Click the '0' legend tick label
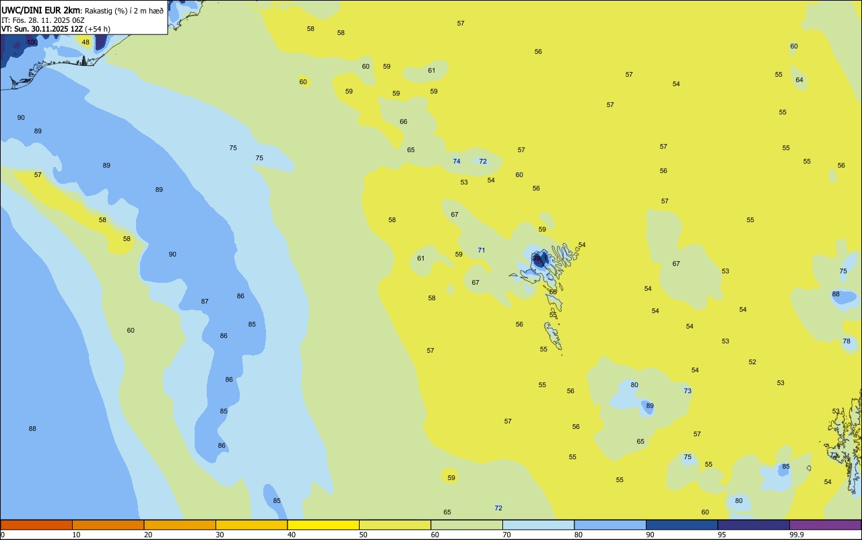The height and width of the screenshot is (540, 862). click(3, 535)
